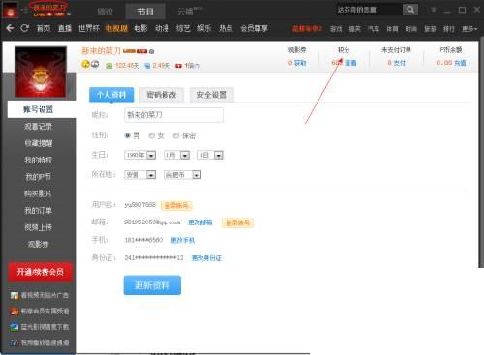
Task: Click the blue 更新资料 button
Action: (152, 285)
